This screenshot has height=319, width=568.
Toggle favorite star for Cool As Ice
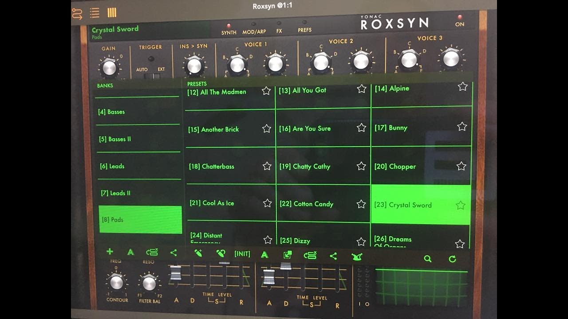tap(267, 203)
